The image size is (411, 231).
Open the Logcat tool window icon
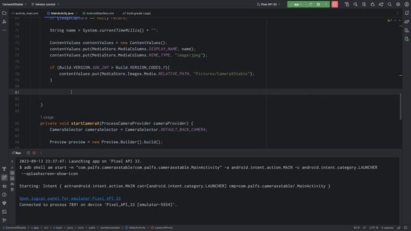coord(4,186)
